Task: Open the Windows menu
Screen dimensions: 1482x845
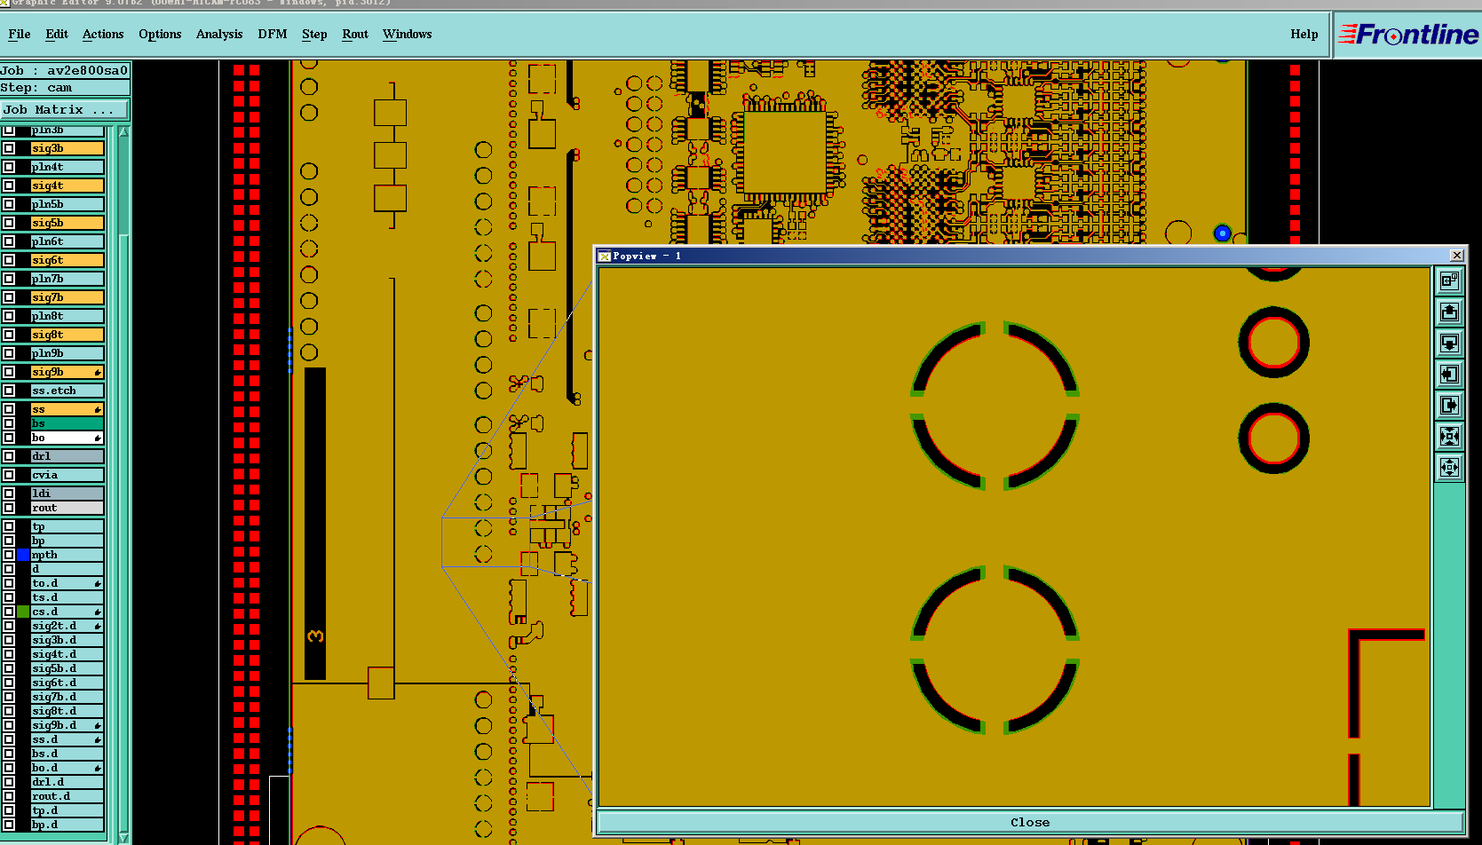Action: point(408,35)
